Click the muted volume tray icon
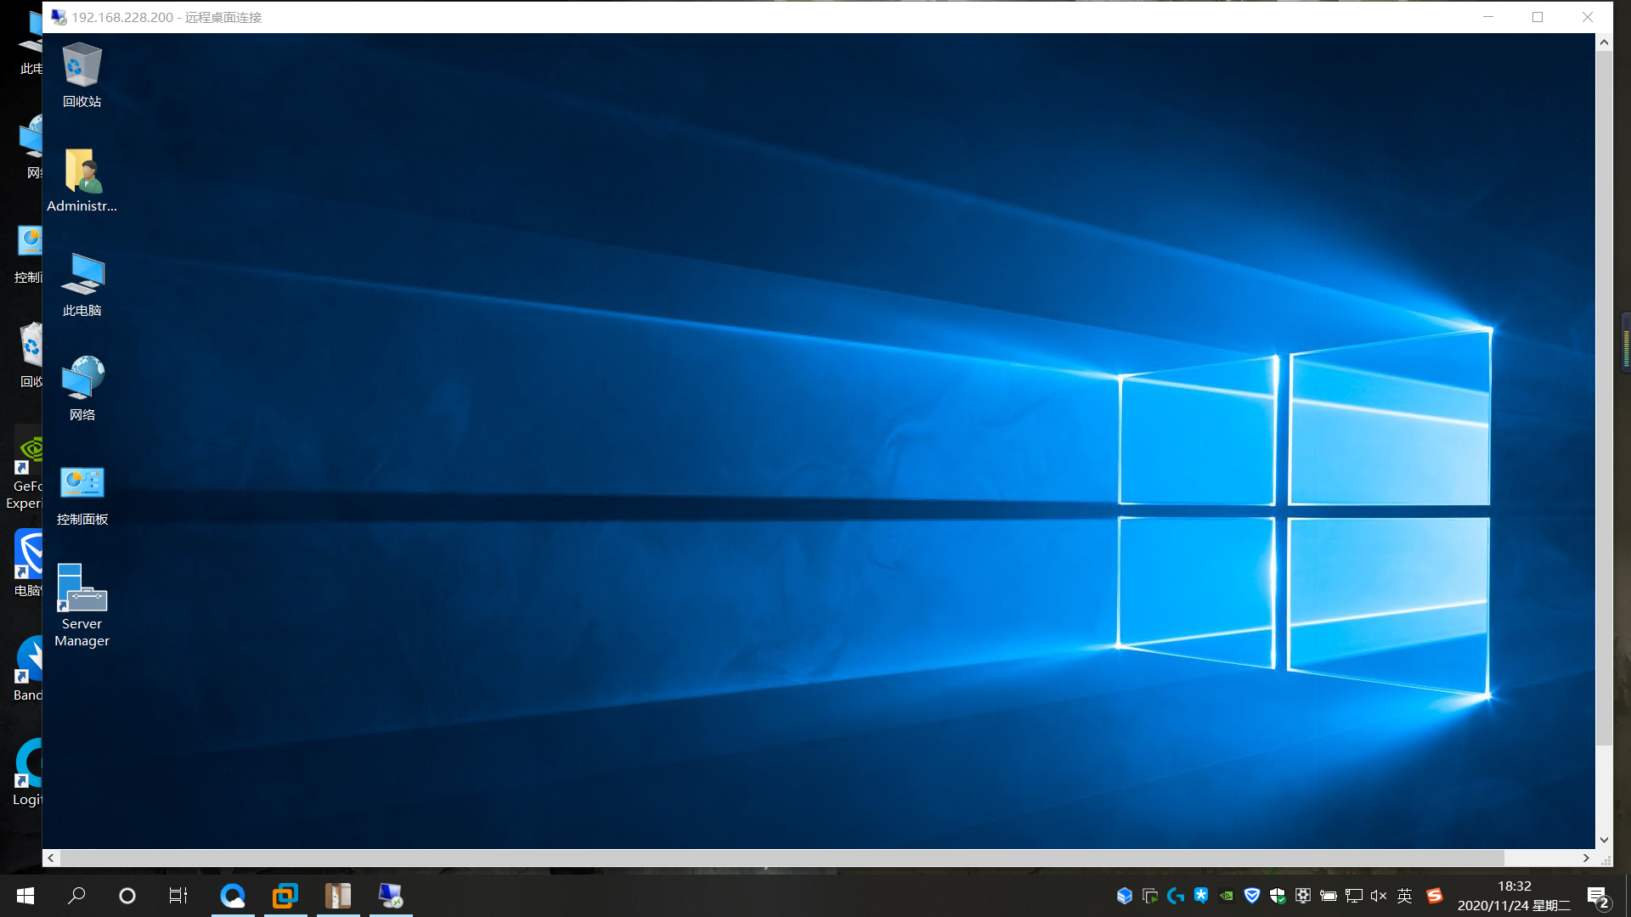 pyautogui.click(x=1379, y=896)
